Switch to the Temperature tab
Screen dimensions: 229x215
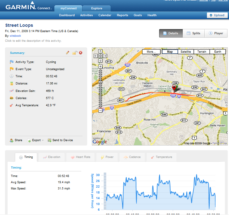[162, 157]
